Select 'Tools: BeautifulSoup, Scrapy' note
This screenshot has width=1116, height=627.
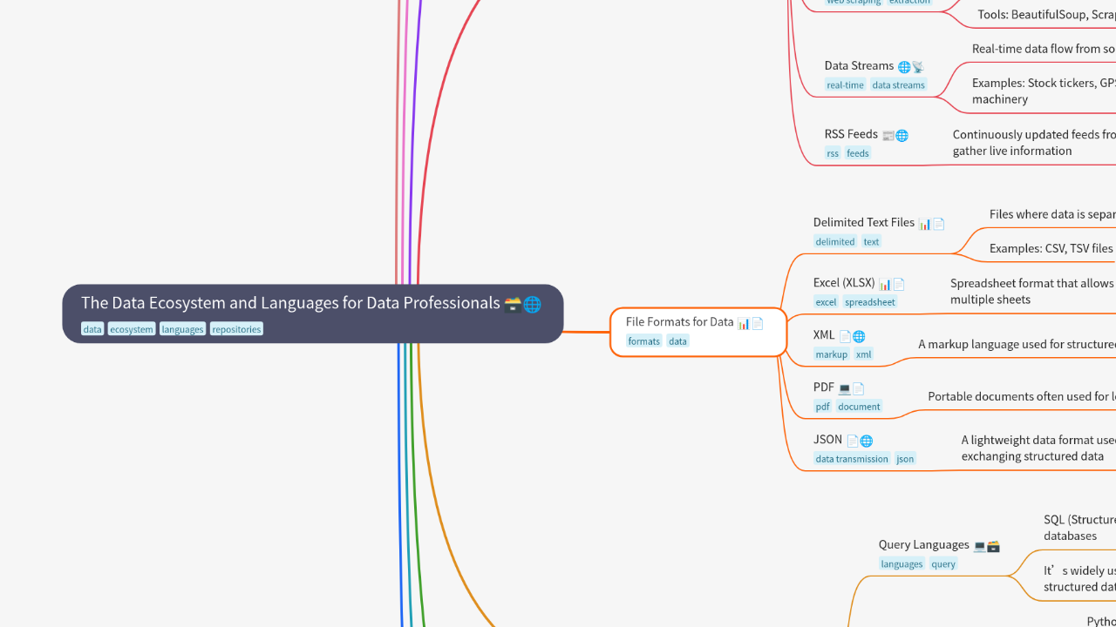pyautogui.click(x=1046, y=14)
